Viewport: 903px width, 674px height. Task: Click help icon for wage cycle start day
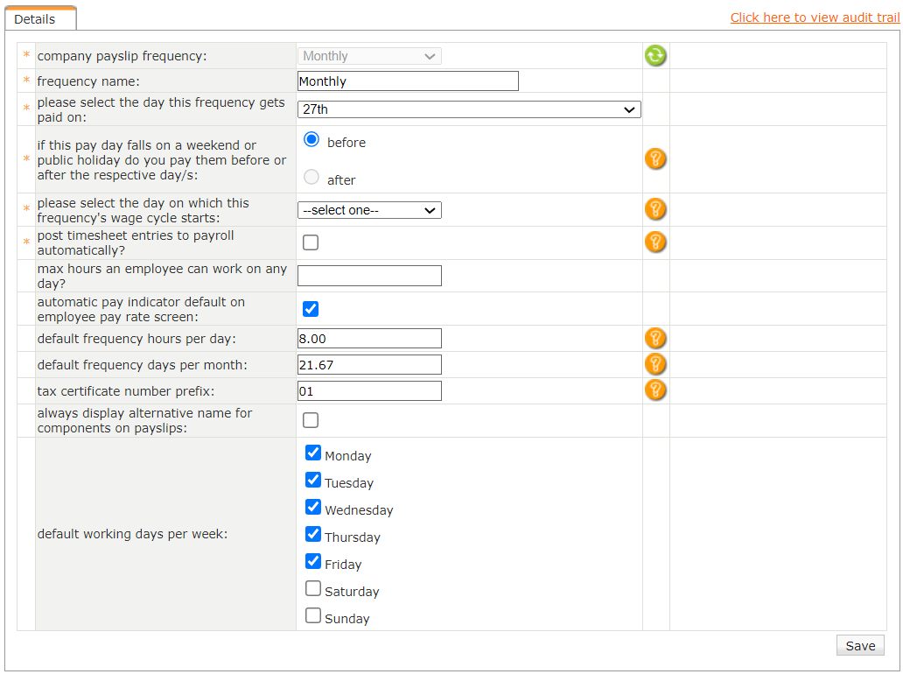tap(655, 210)
